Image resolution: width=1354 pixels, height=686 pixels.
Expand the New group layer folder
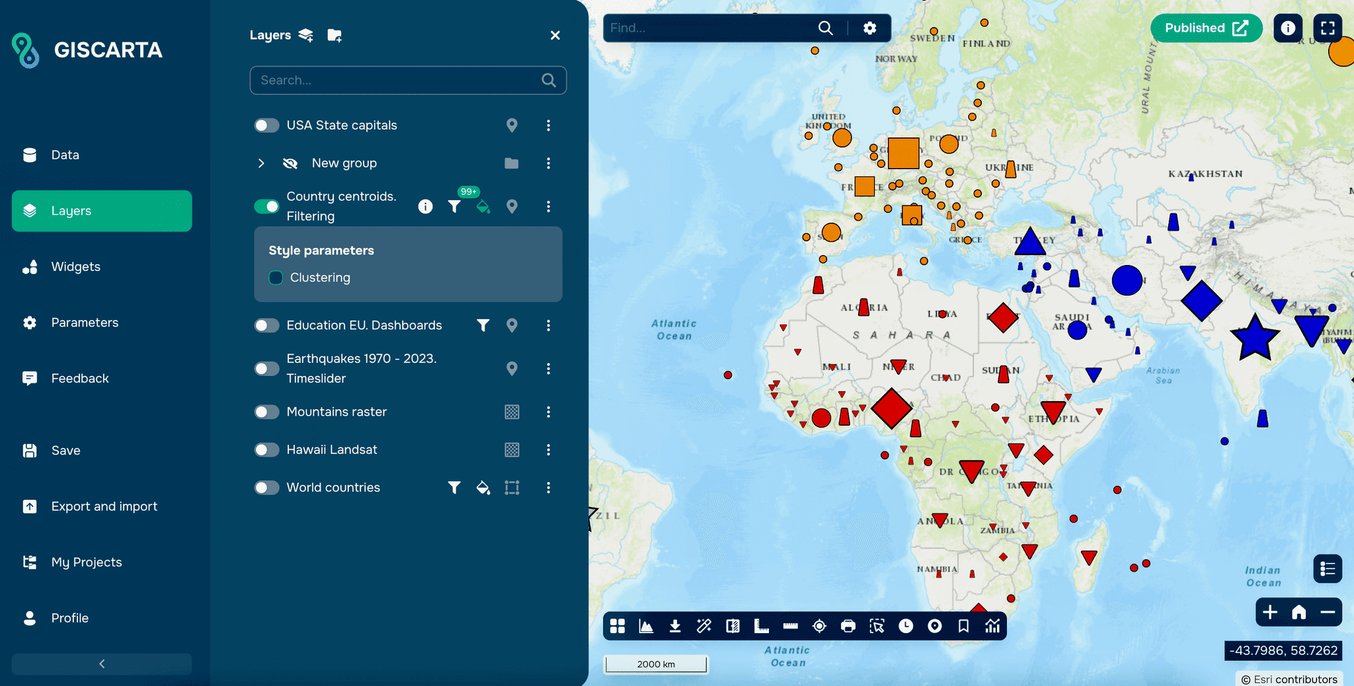coord(261,163)
